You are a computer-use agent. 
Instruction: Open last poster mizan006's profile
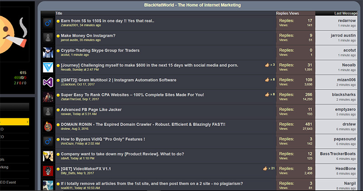pos(346,80)
